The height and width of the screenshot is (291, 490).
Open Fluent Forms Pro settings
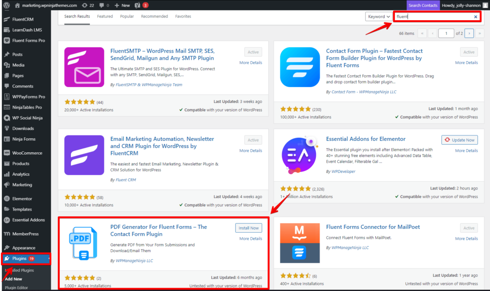click(x=28, y=40)
